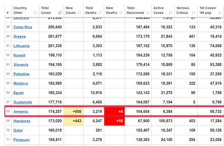Open the Armenia country link
224x146 pixels.
21,111
